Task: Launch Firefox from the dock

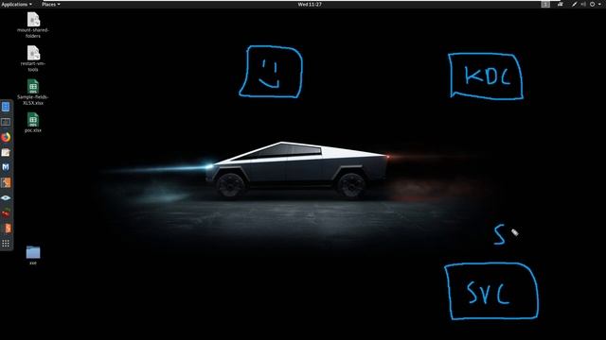Action: click(6, 137)
